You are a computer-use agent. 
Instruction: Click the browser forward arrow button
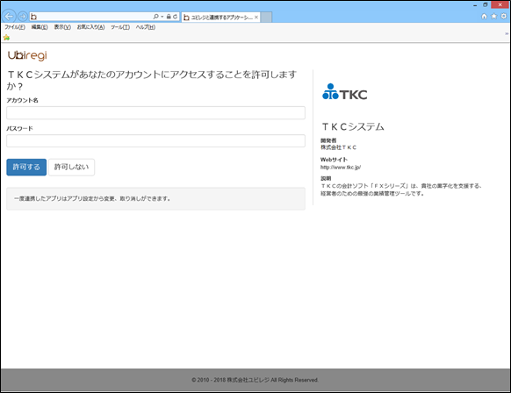(23, 16)
